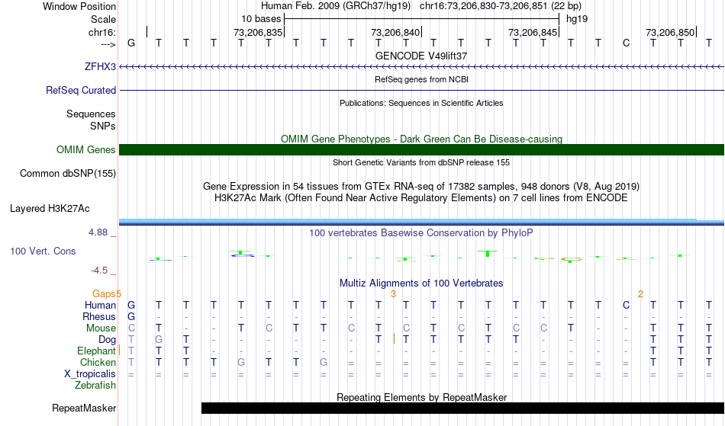Viewport: 725px width, 426px height.
Task: Click the GTEx Gene Expression title line
Action: pos(421,187)
